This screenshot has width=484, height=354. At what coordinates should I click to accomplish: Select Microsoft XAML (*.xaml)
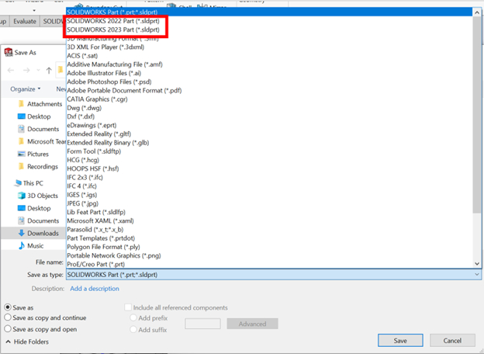[x=269, y=220]
